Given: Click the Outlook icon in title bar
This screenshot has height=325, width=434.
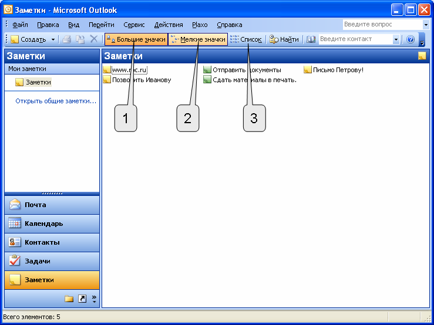Looking at the screenshot, I should (x=8, y=10).
